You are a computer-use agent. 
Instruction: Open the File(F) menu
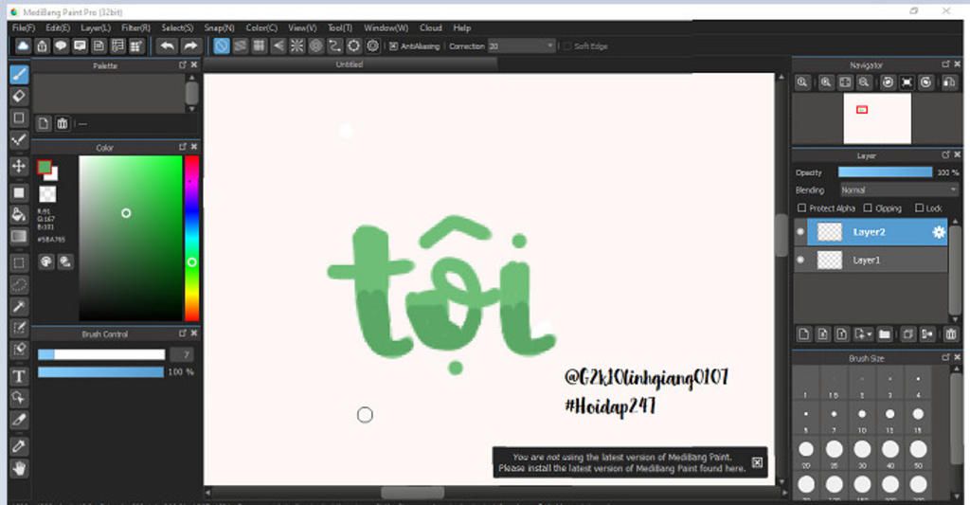[x=24, y=27]
